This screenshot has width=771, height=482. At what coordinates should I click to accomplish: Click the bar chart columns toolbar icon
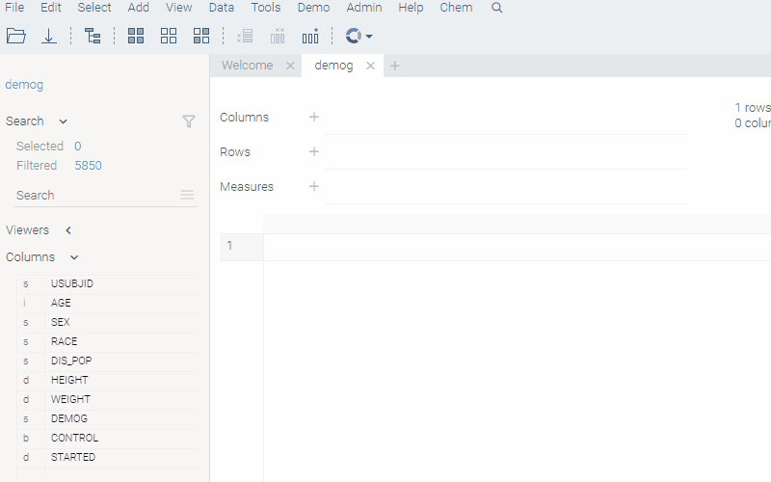[309, 36]
